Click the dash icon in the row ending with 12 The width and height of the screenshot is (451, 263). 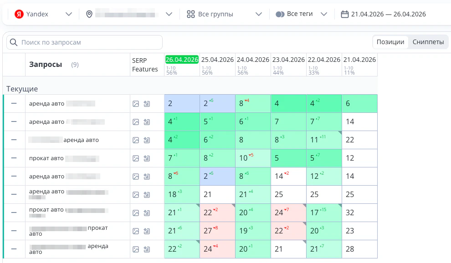(x=14, y=158)
